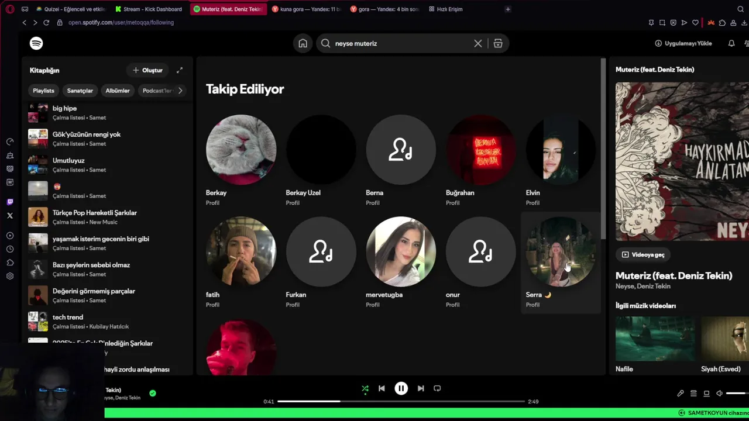Open Berkay Uzel profile
Image resolution: width=749 pixels, height=421 pixels.
tap(321, 150)
